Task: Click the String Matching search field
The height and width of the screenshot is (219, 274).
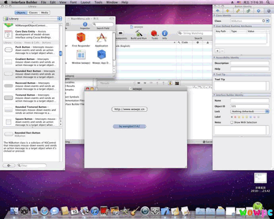Action: (x=195, y=33)
